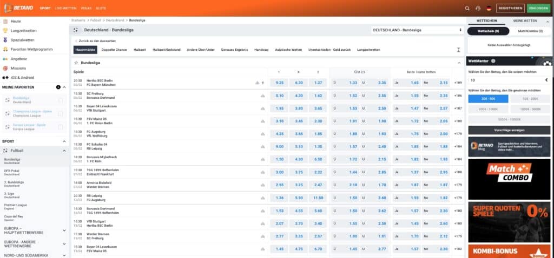Image resolution: width=554 pixels, height=258 pixels.
Task: Click the plus icon beside Meine Favoriten
Action: (x=58, y=87)
